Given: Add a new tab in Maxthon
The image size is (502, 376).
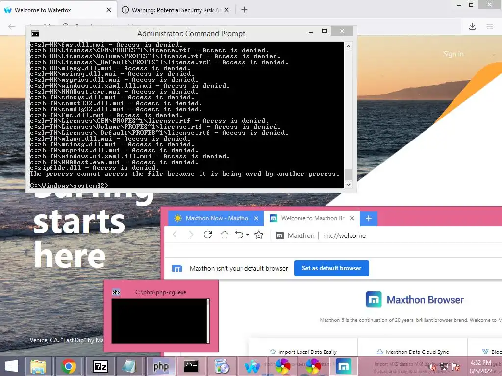Looking at the screenshot, I should tap(369, 218).
